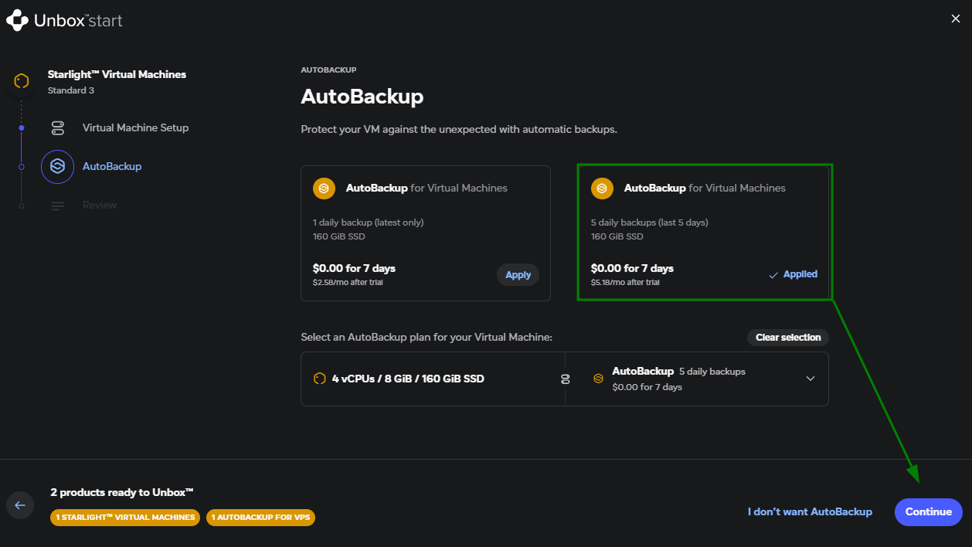Click the Virtual Machine Setup server icon
Screen dimensions: 972x547
coord(57,128)
